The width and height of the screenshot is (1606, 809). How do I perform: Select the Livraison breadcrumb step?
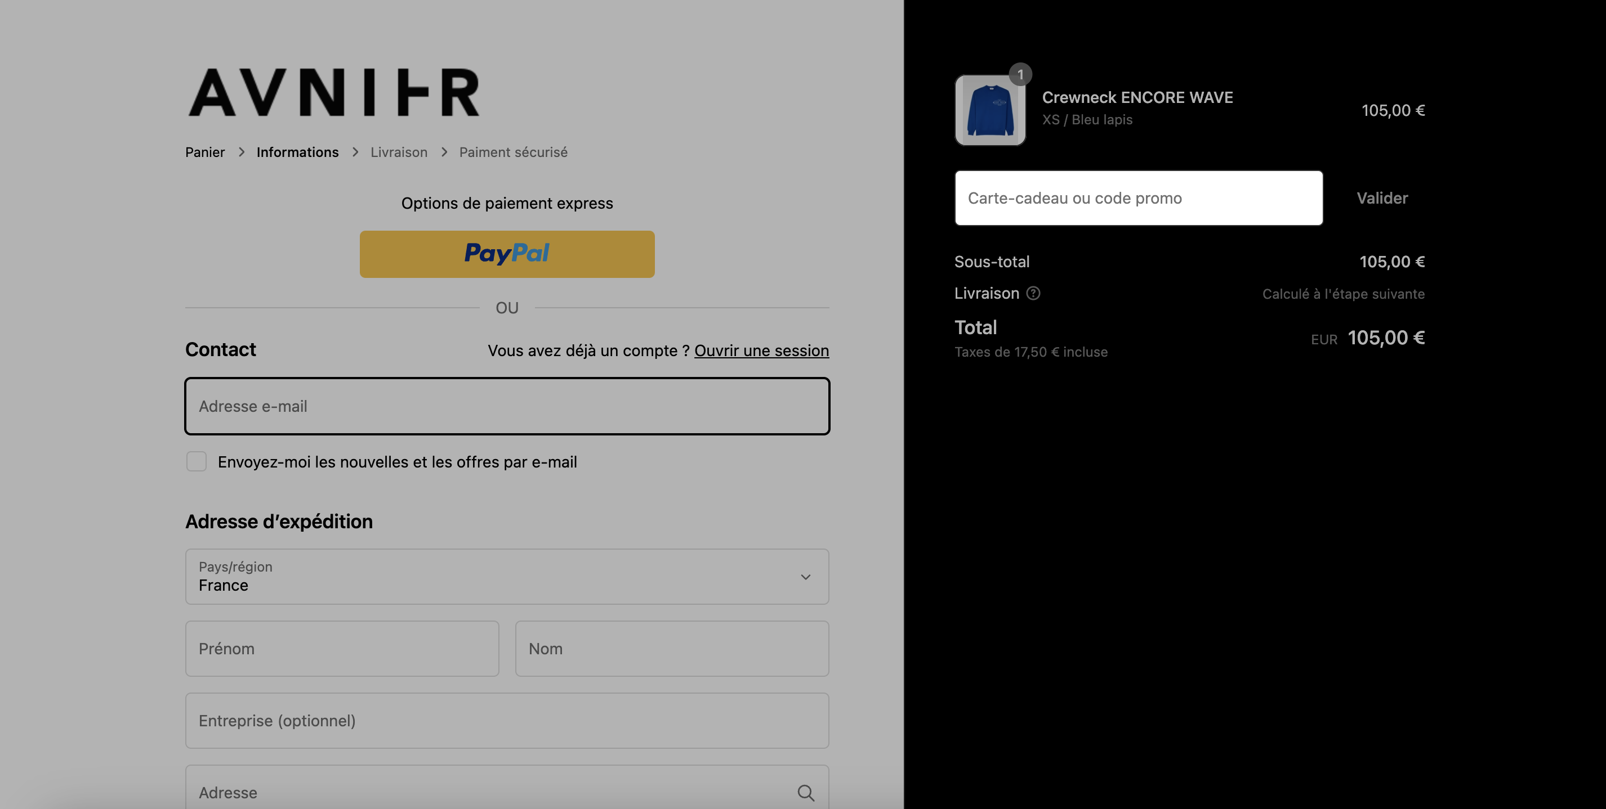coord(399,152)
